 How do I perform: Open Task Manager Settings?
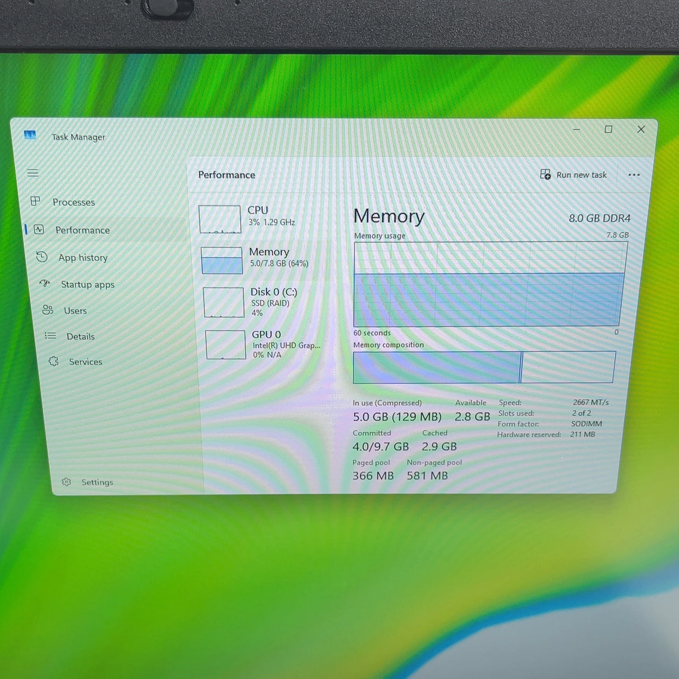tap(97, 482)
